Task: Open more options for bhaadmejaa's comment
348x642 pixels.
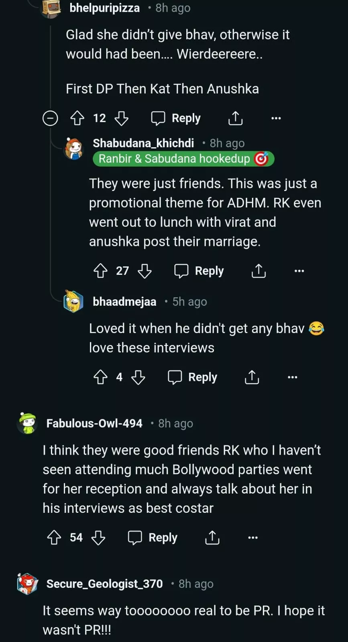Action: 293,377
